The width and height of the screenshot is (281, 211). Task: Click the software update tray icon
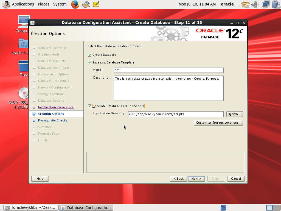point(245,4)
